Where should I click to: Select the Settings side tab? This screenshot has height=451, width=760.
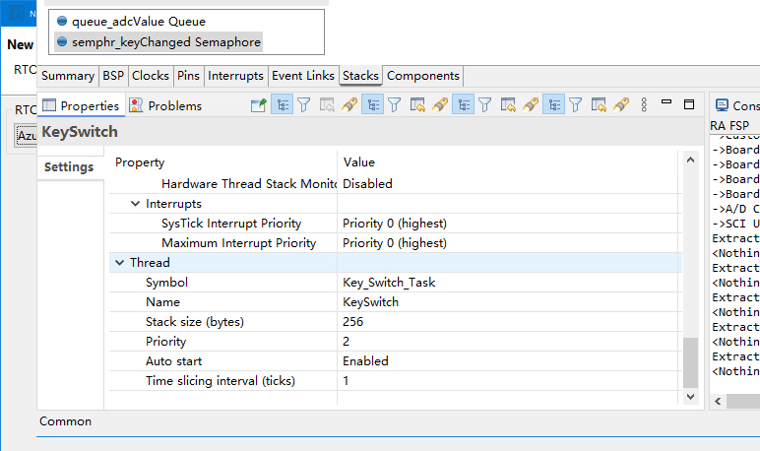[x=69, y=166]
